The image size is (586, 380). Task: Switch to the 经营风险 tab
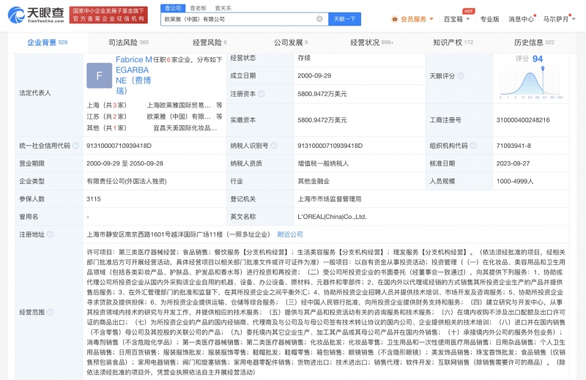point(209,42)
